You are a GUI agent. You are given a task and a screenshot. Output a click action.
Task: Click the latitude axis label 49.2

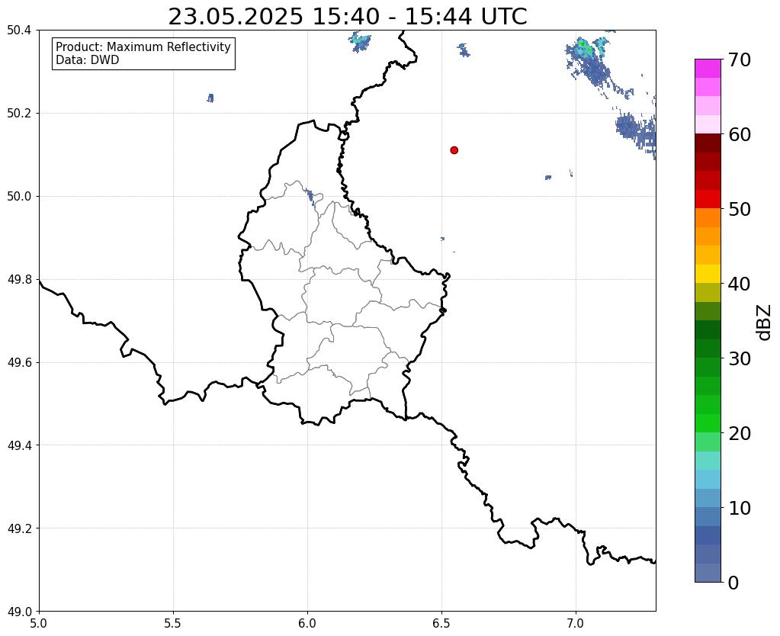(19, 528)
